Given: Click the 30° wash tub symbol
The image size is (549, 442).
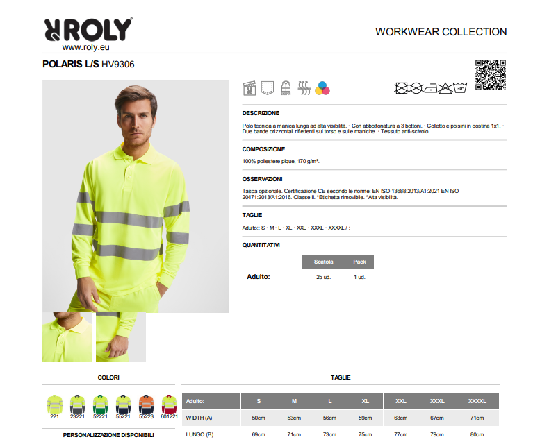Looking at the screenshot, I should click(460, 87).
